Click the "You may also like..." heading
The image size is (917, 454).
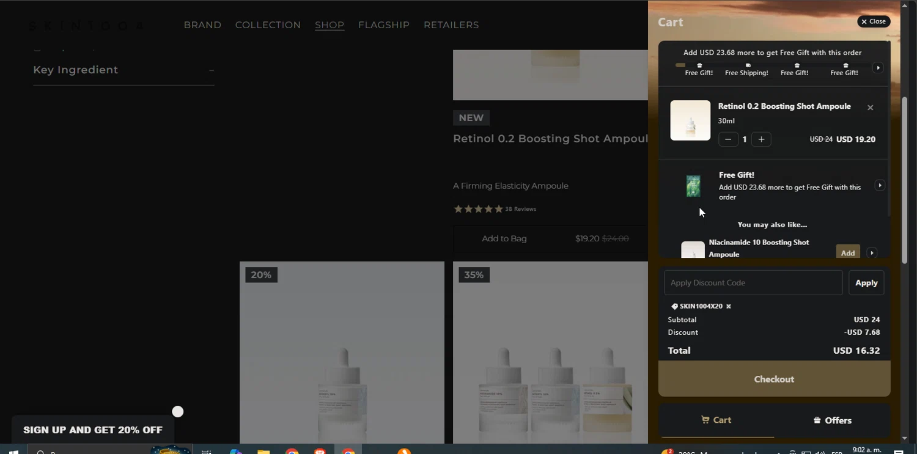[x=772, y=224]
